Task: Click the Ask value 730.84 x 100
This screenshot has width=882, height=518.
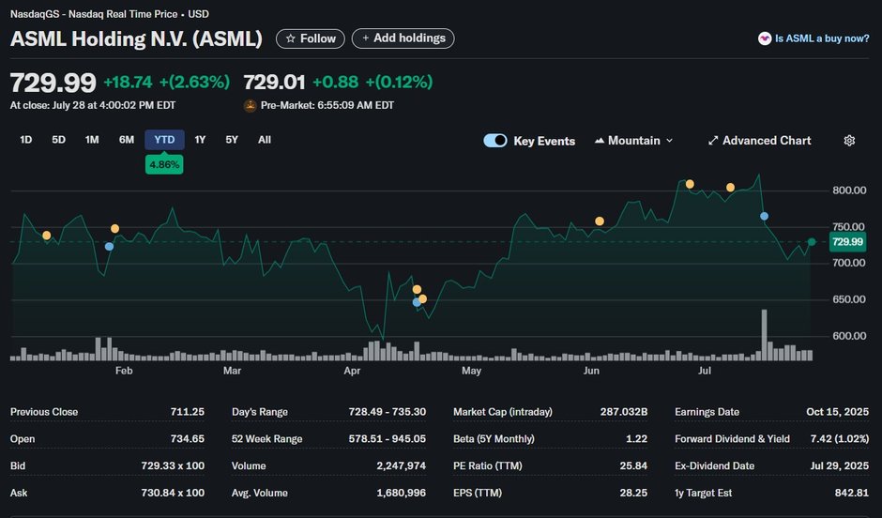Action: 173,493
